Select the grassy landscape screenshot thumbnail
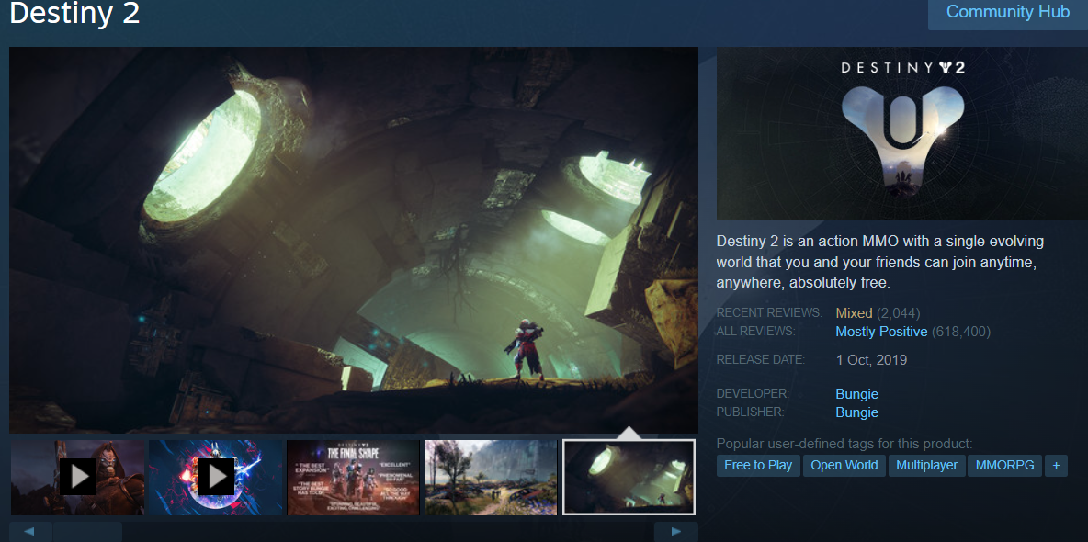 [492, 478]
